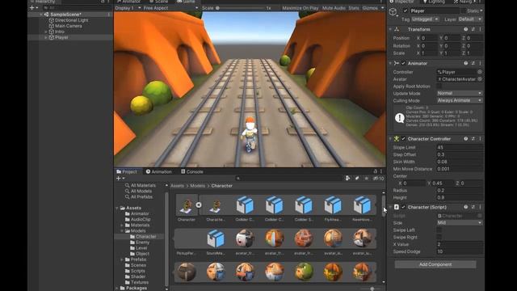Toggle Swipe Right checkbox
This screenshot has width=517, height=291.
[x=439, y=237]
